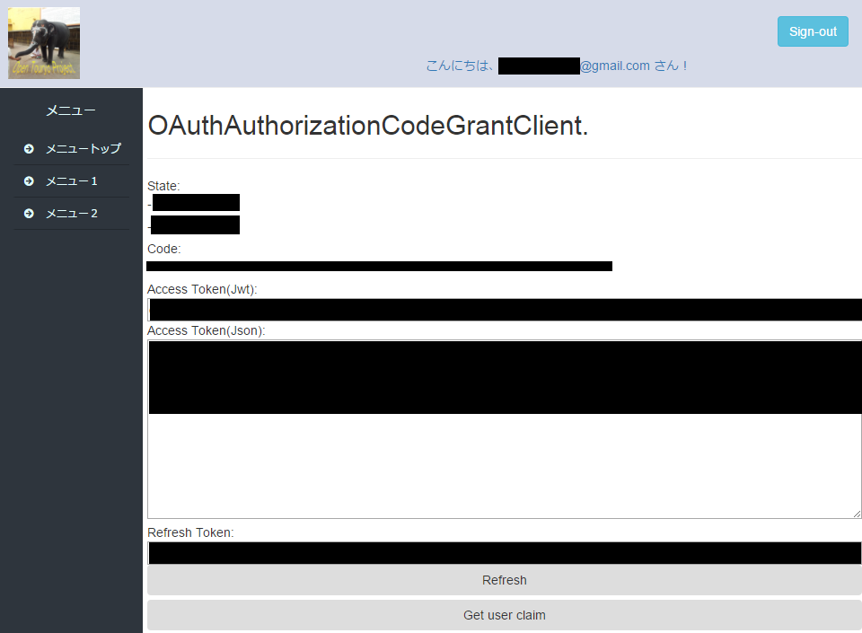Click the arrow icon beside メニュートップ

coord(29,149)
